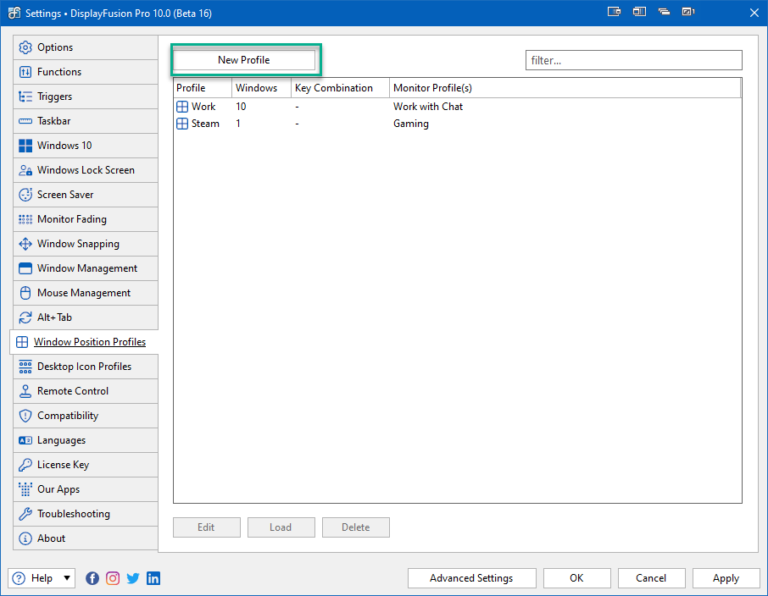Click 'Gaming' monitor profile cell

pyautogui.click(x=411, y=124)
